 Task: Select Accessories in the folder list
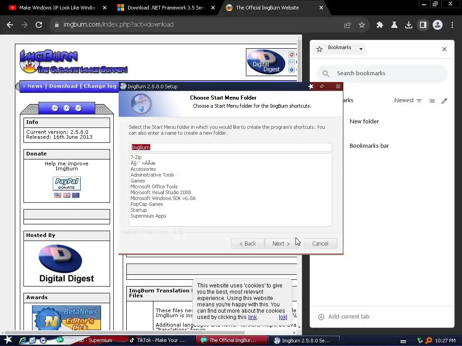pos(143,169)
